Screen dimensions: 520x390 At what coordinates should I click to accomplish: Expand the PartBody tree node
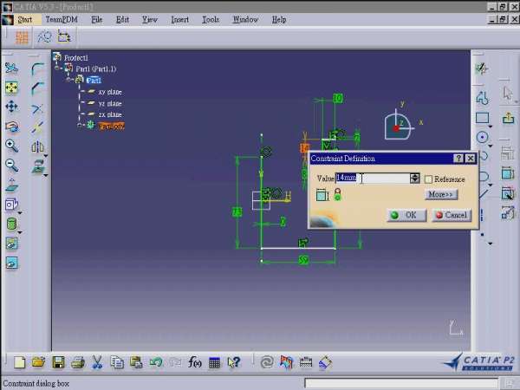point(81,126)
